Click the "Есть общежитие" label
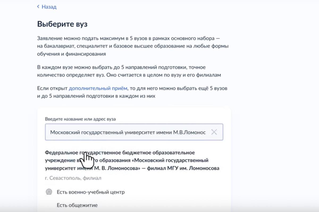 (x=77, y=205)
